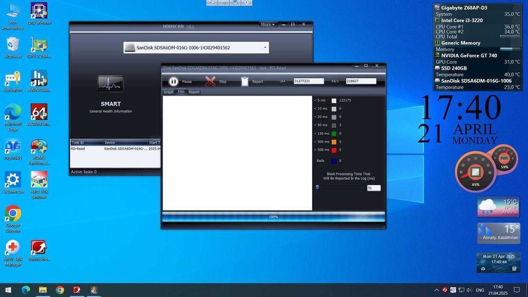Open the ovgorskiy desktop shortcut
The height and width of the screenshot is (297, 528).
[x=13, y=150]
